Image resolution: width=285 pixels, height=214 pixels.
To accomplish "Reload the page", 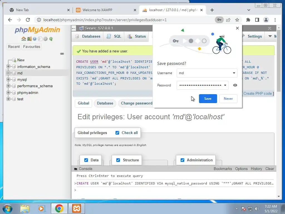I will [x=28, y=20].
